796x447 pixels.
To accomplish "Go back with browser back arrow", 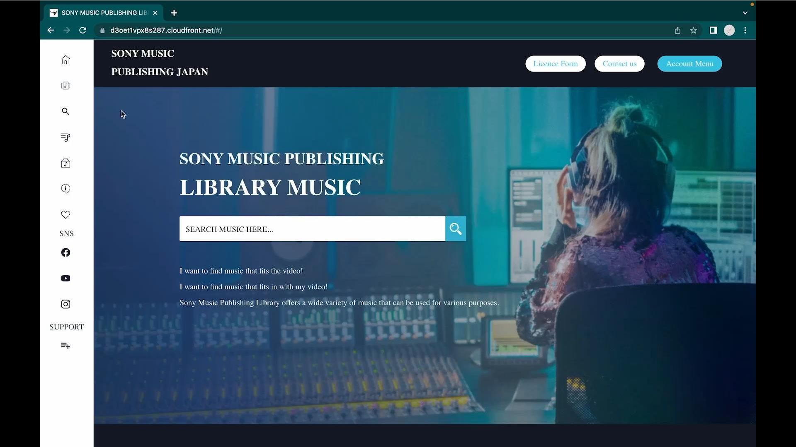I will click(51, 30).
